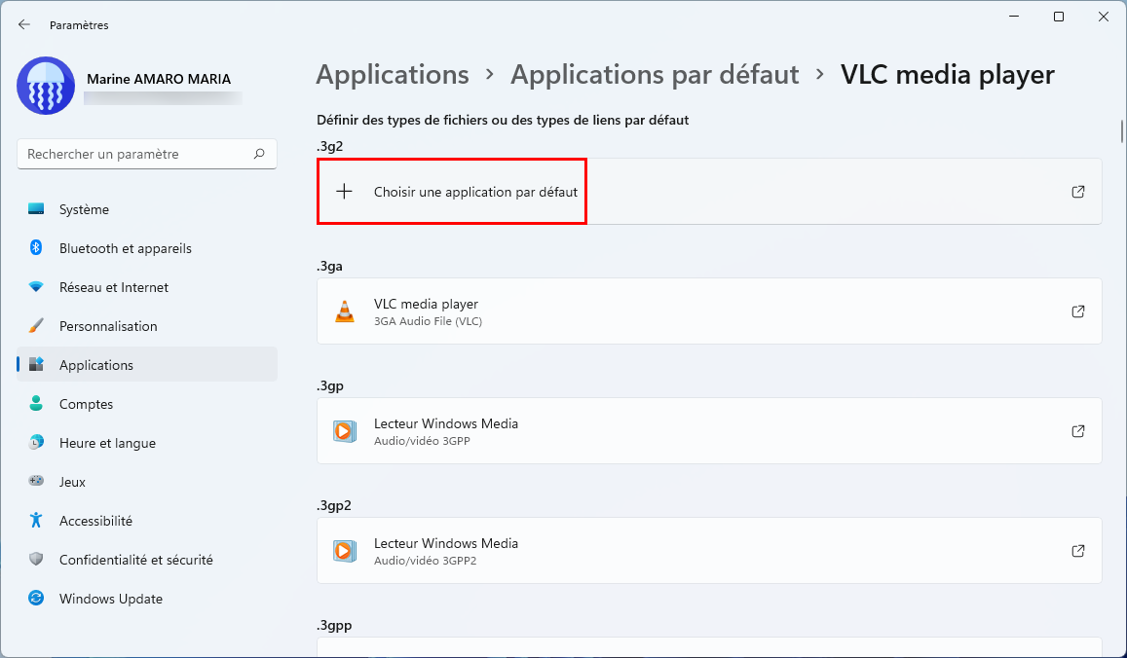Click the VLC cone icon
The width and height of the screenshot is (1127, 658).
pyautogui.click(x=345, y=311)
